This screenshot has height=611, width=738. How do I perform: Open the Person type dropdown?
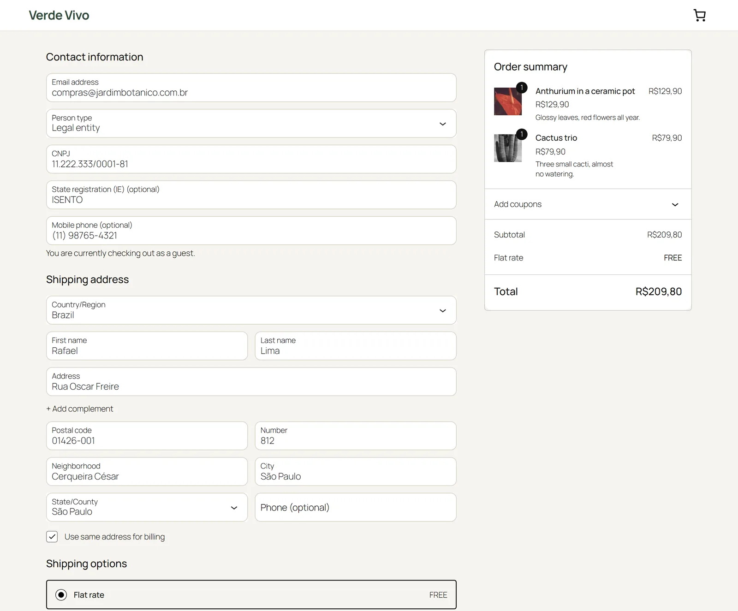[251, 123]
